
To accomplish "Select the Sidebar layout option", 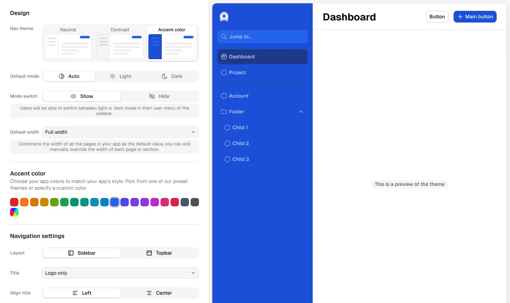I will (x=82, y=253).
